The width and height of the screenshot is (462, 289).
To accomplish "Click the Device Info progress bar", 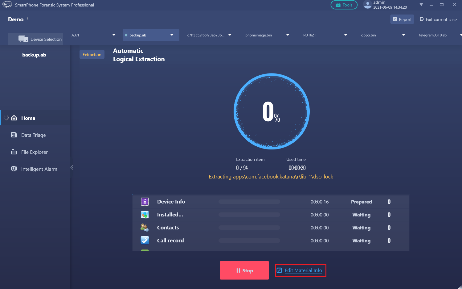I will (249, 201).
